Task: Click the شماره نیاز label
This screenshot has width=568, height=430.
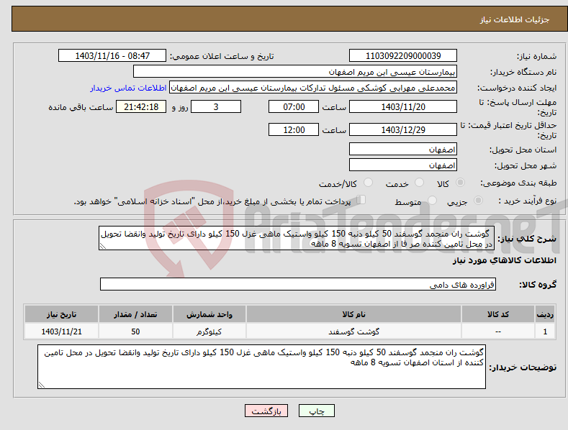Action: coord(536,56)
